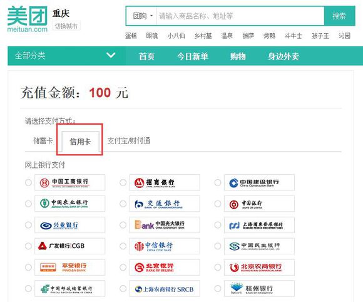Click the 兴业银行 bank logo

(69, 225)
